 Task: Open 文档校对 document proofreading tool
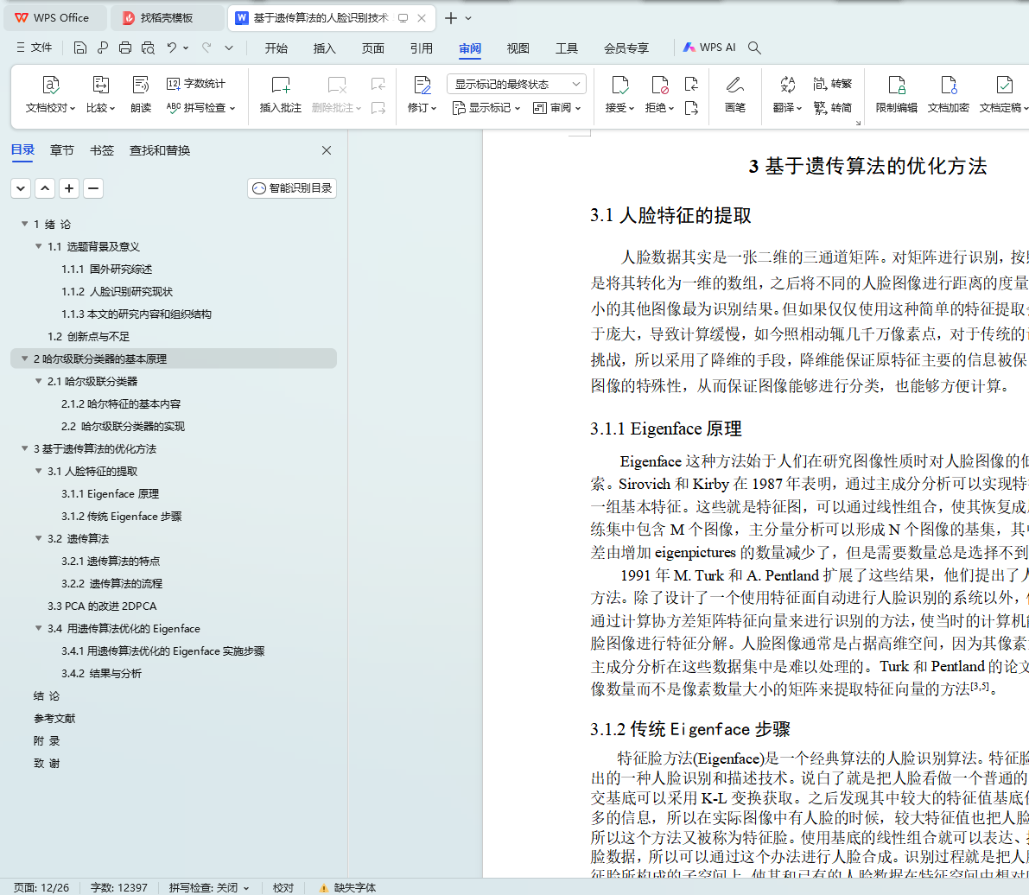pyautogui.click(x=50, y=94)
